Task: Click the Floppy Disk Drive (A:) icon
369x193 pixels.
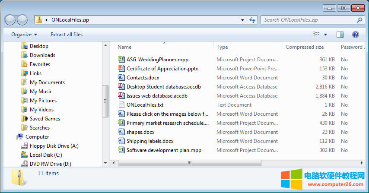Action: [24, 146]
